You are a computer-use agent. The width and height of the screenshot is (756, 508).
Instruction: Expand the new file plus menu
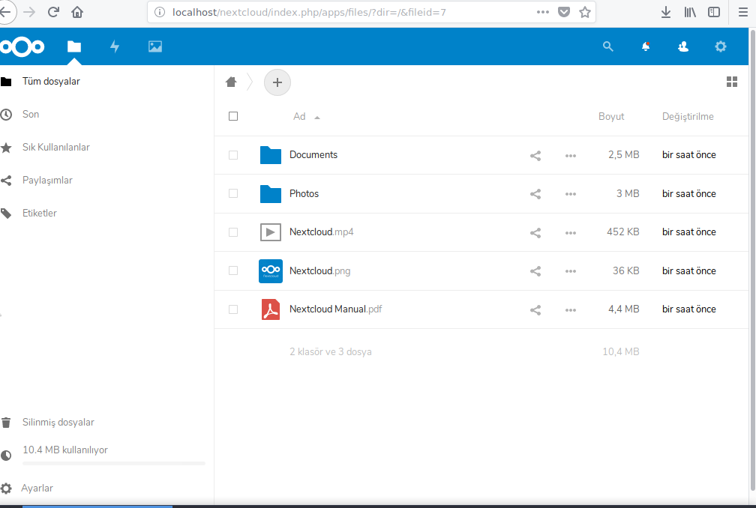(x=277, y=82)
